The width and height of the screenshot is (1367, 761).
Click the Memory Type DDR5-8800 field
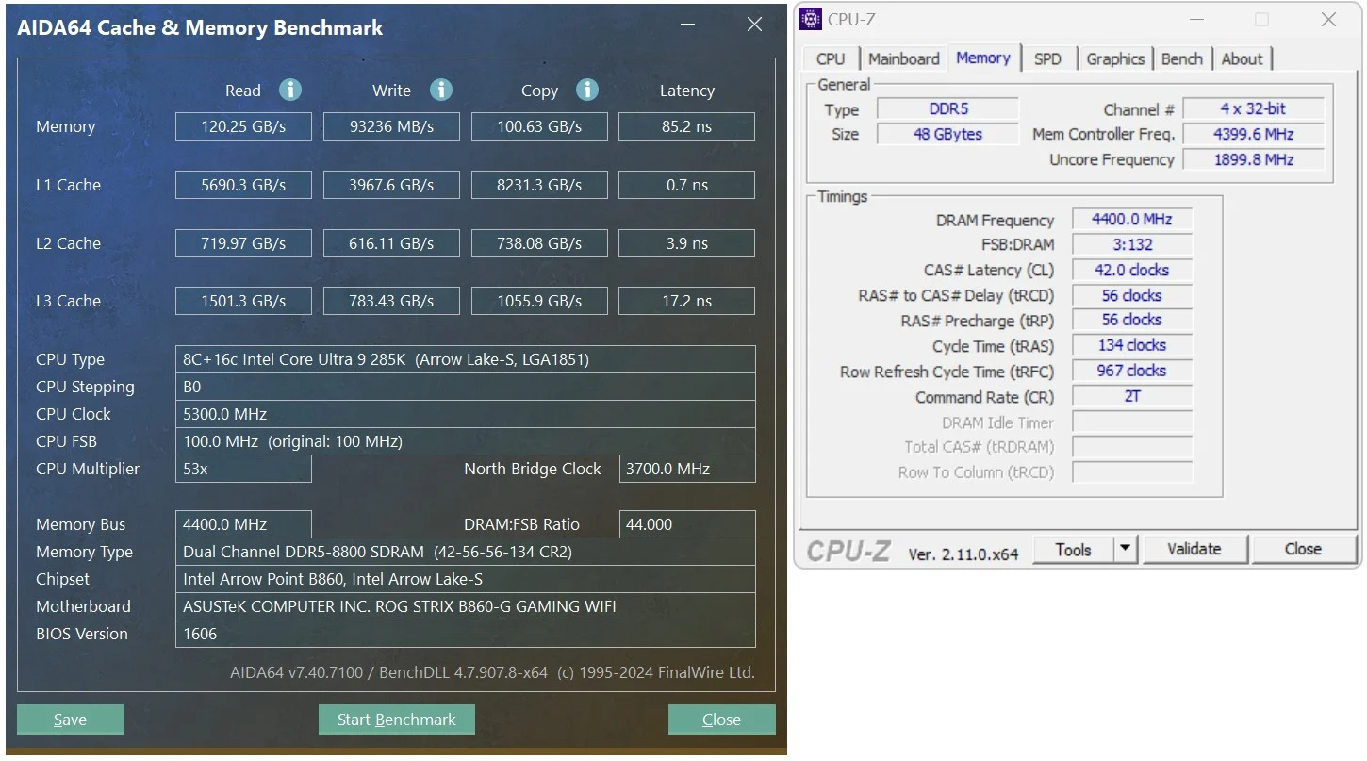coord(466,552)
